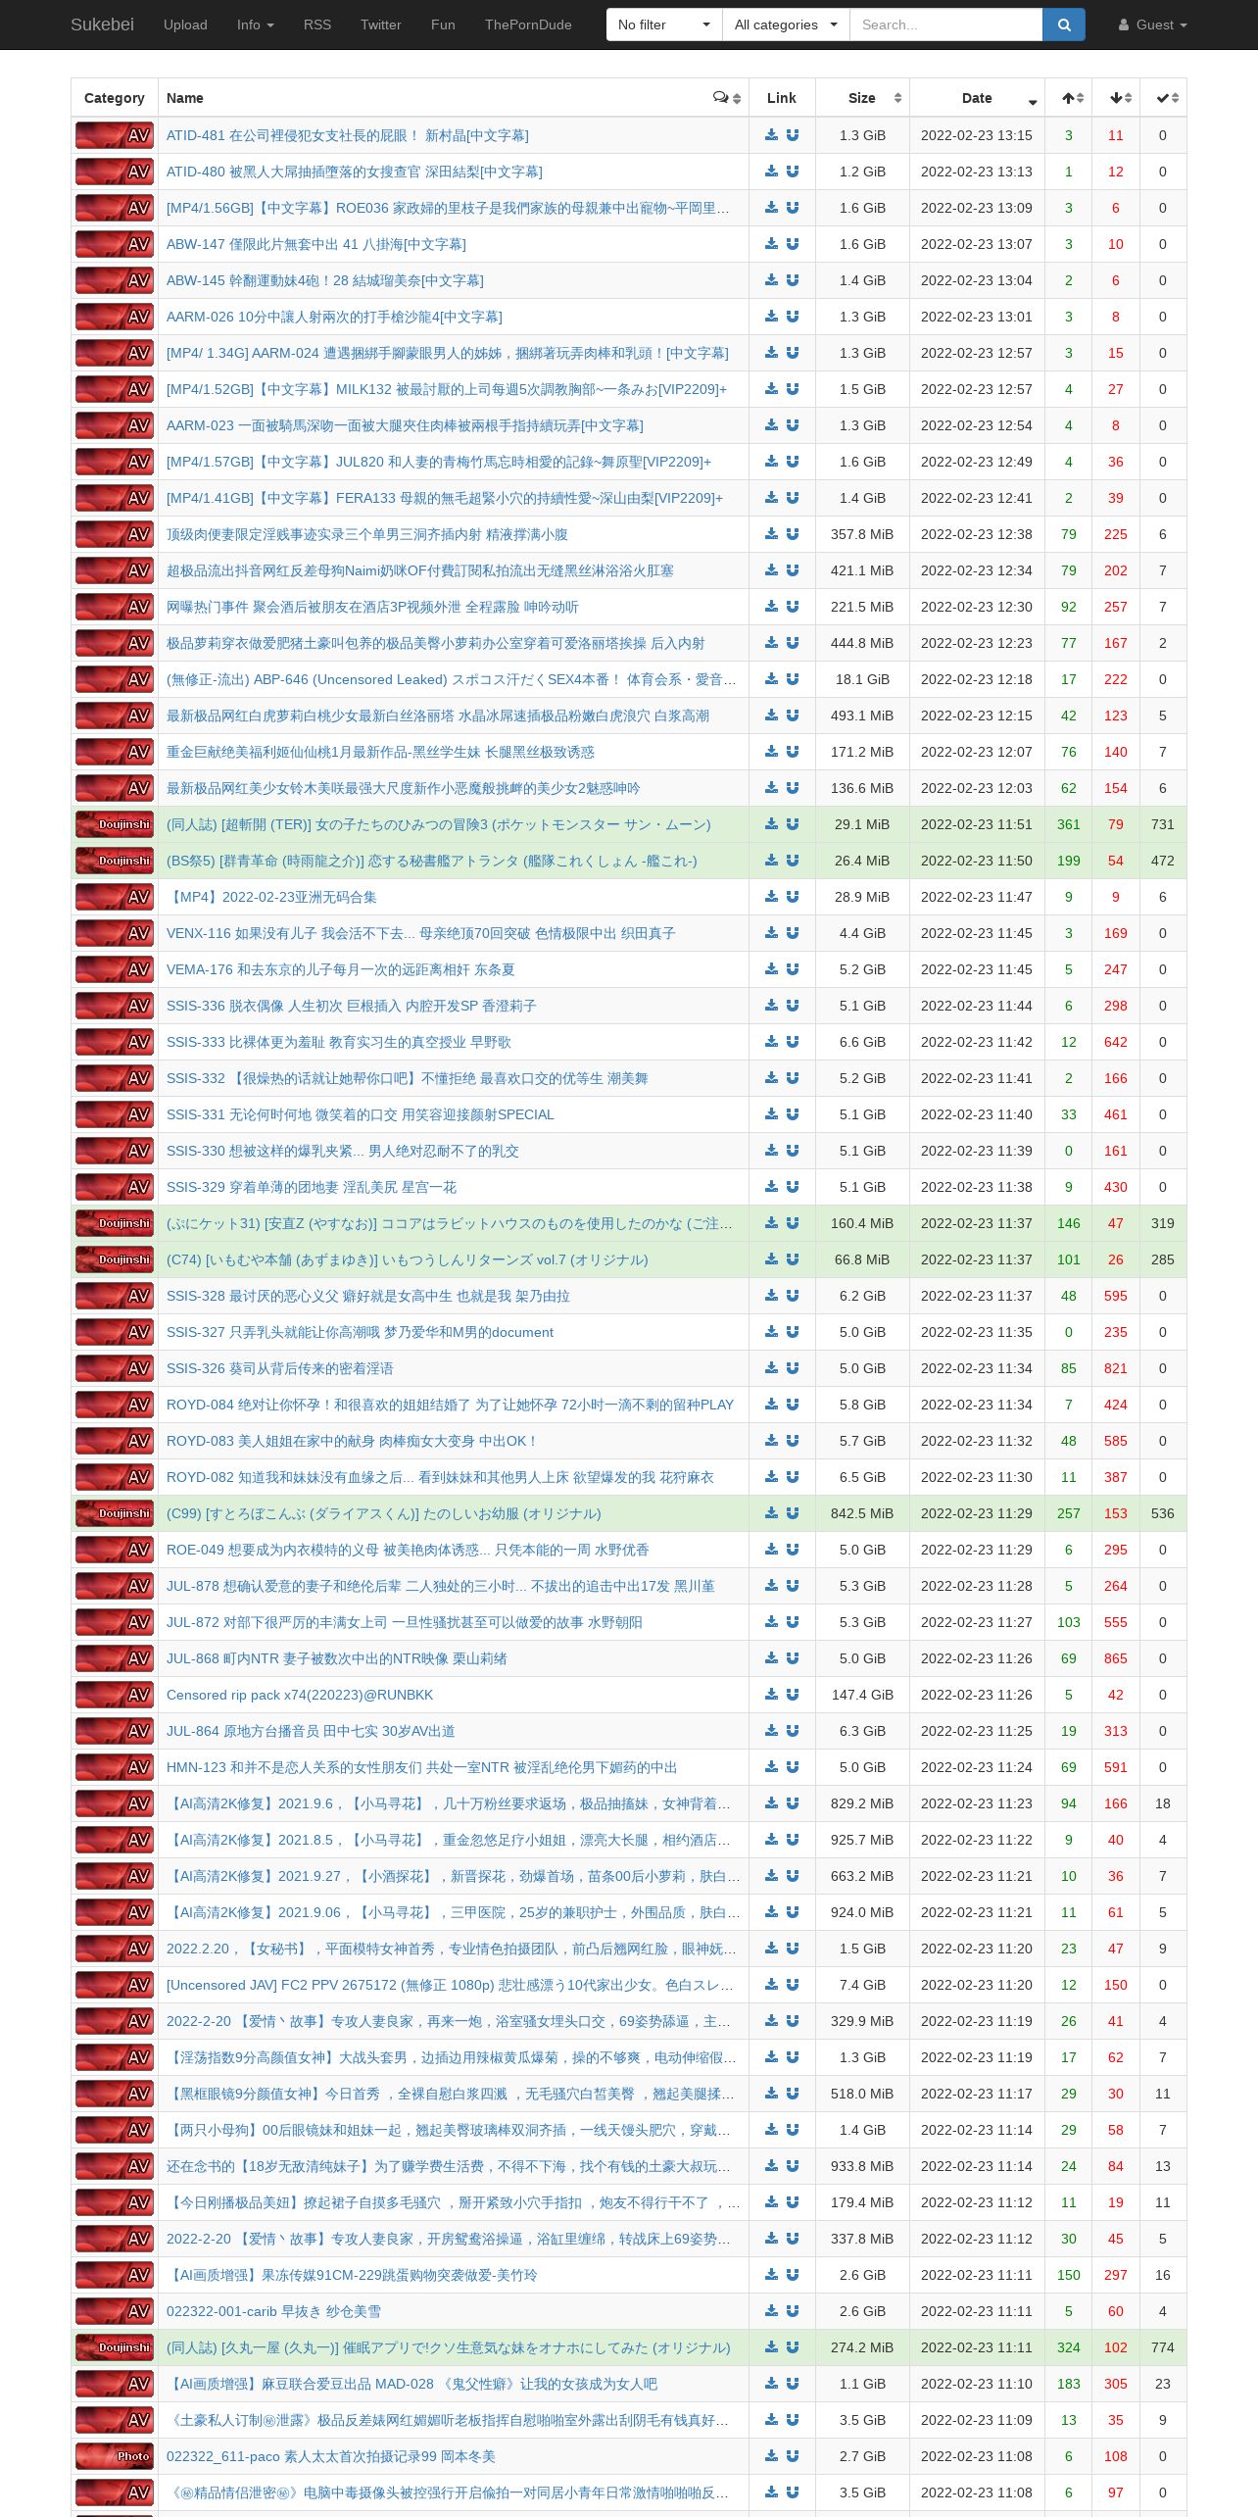Open the Twitter navbar link
This screenshot has height=2517, width=1258.
click(x=381, y=25)
